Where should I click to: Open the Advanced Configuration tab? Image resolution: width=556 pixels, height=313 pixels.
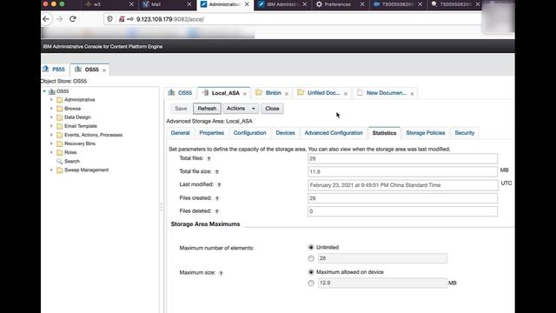[334, 133]
